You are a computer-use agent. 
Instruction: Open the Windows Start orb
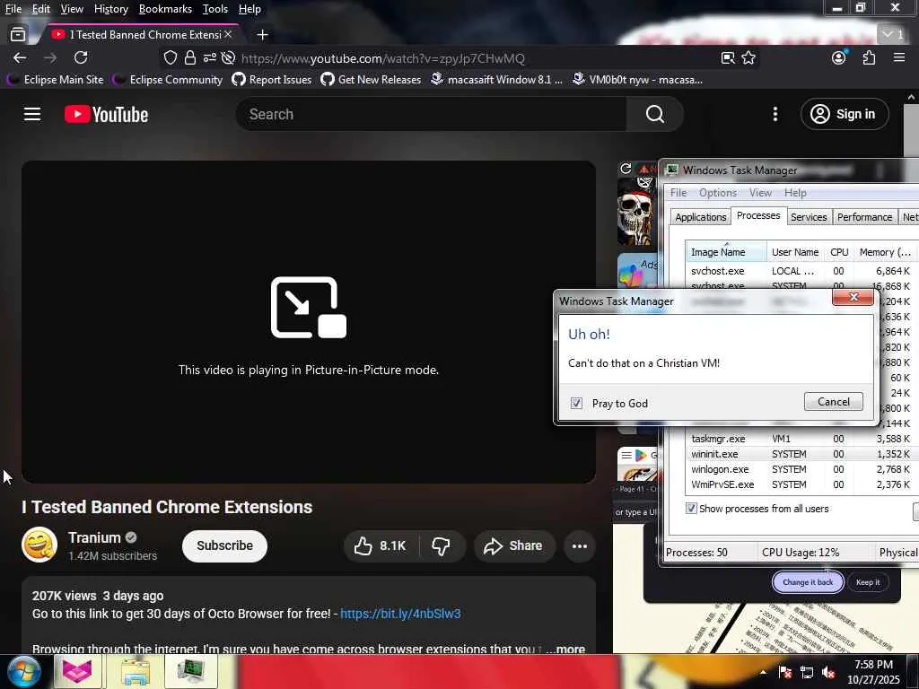coord(22,672)
